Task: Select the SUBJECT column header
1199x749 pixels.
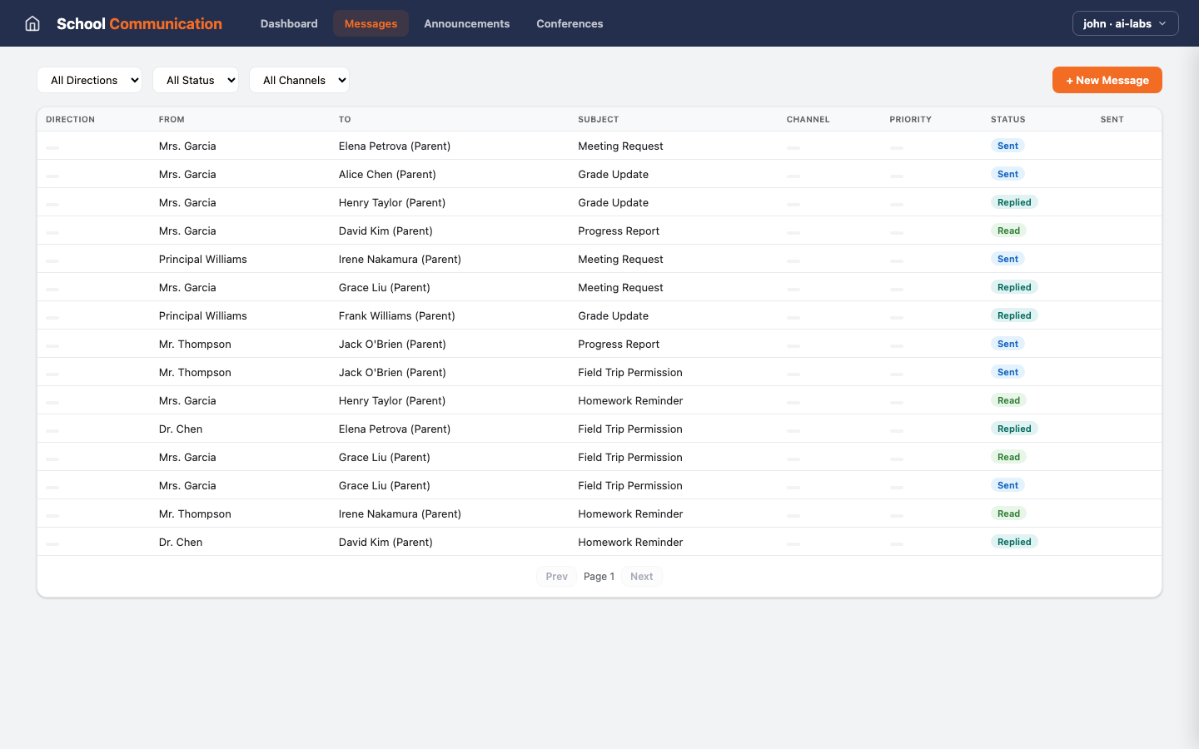Action: 598,119
